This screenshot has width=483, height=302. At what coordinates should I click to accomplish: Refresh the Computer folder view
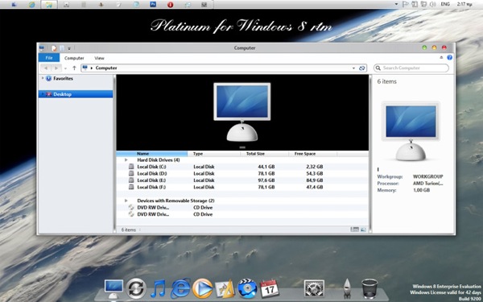[362, 68]
